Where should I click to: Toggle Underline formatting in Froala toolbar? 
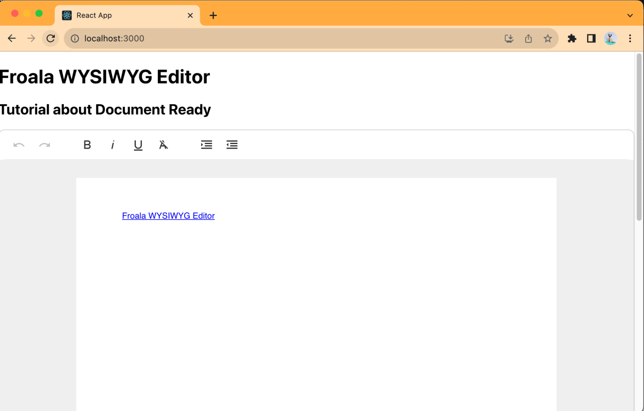tap(138, 145)
